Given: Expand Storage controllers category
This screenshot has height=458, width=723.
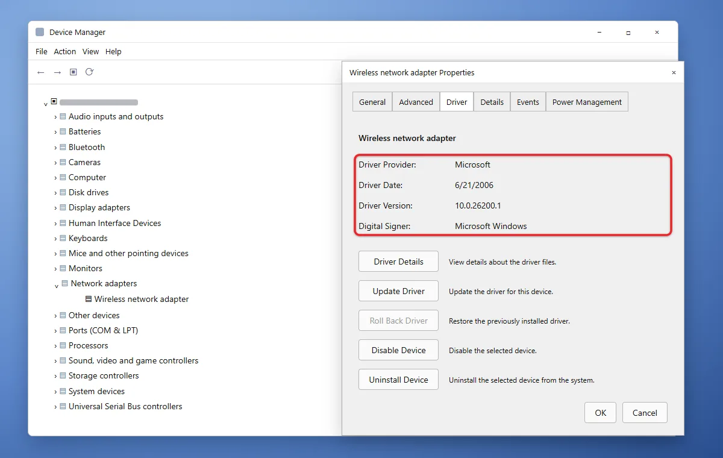Looking at the screenshot, I should (55, 376).
